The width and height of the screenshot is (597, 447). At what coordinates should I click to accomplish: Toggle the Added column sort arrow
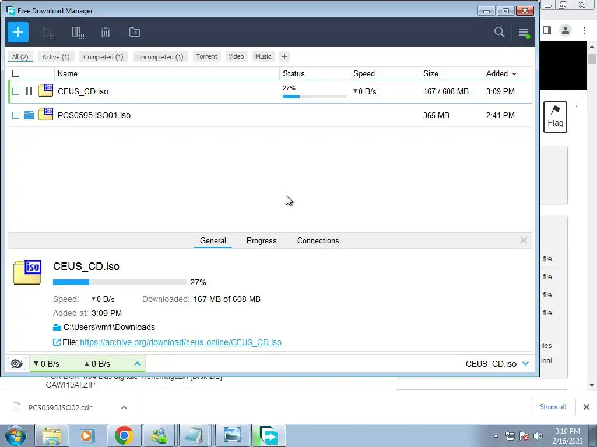pyautogui.click(x=514, y=74)
